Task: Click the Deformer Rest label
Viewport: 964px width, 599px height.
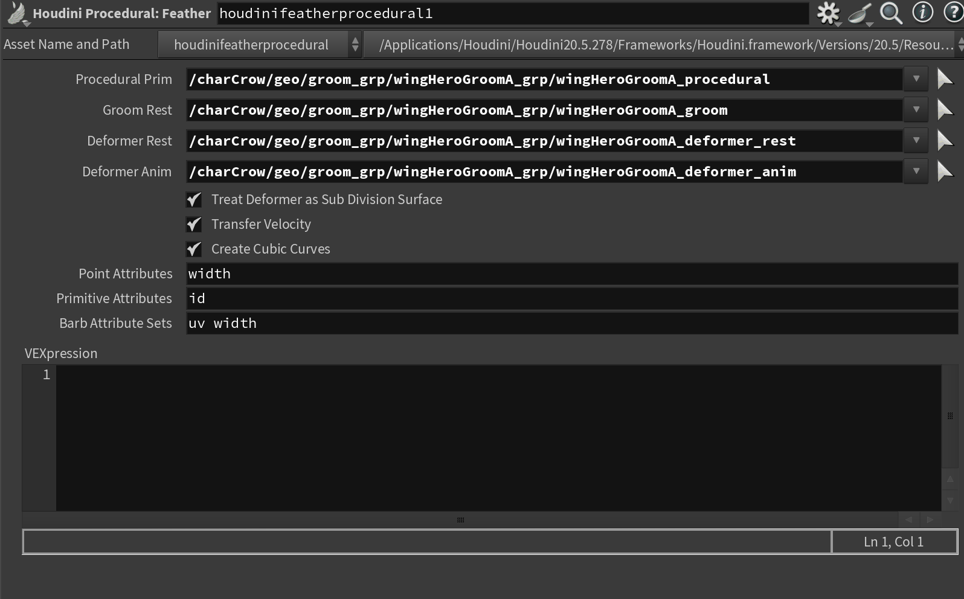Action: click(129, 141)
